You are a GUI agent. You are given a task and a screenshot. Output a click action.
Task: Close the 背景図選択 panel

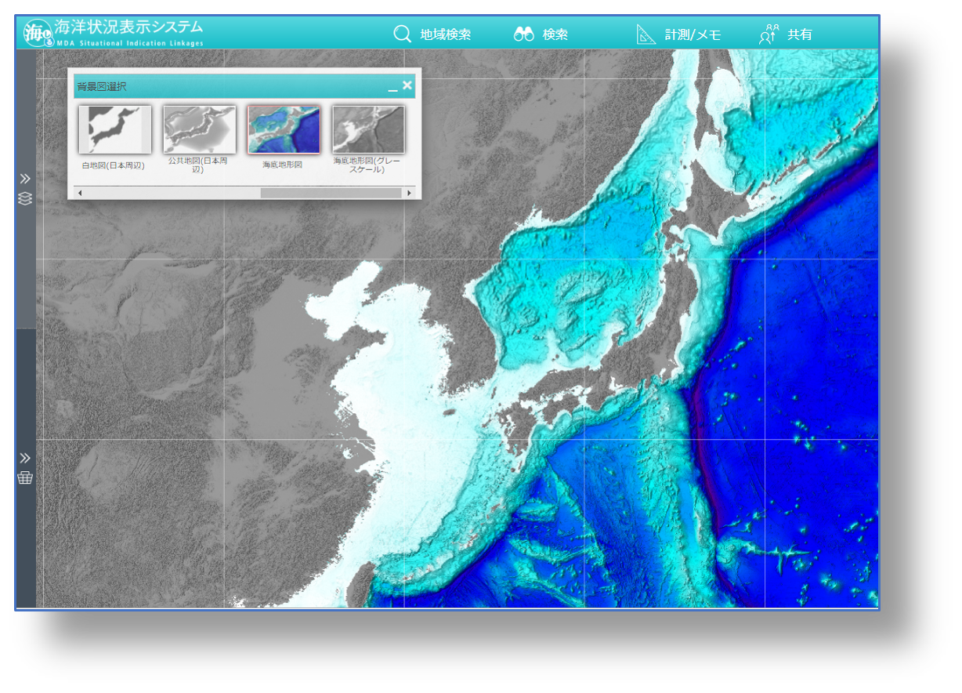coord(407,85)
